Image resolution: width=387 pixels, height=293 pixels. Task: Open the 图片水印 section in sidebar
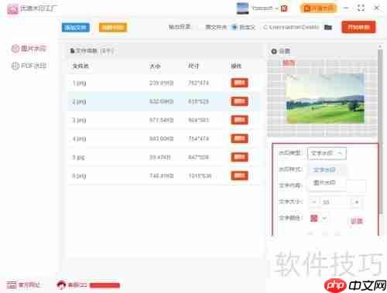[x=29, y=48]
